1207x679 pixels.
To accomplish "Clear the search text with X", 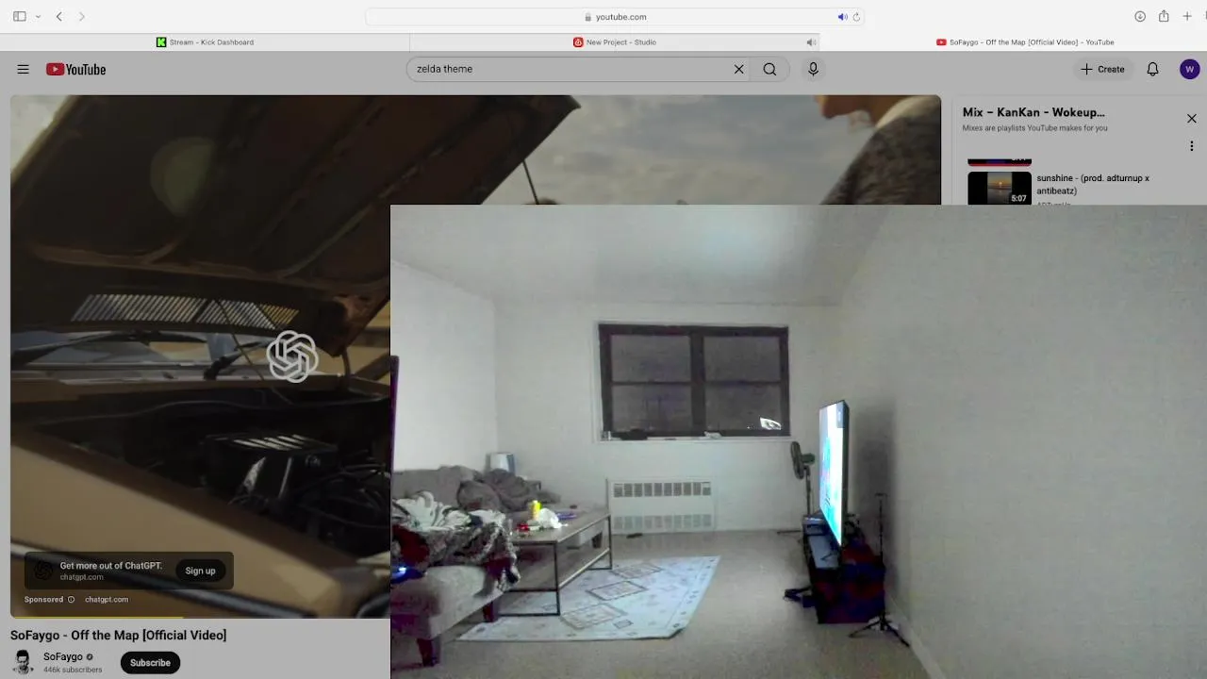I will (x=739, y=69).
